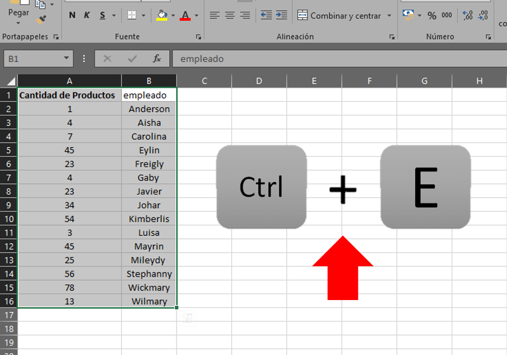
Task: Confirm formula entry checkmark
Action: coord(132,59)
